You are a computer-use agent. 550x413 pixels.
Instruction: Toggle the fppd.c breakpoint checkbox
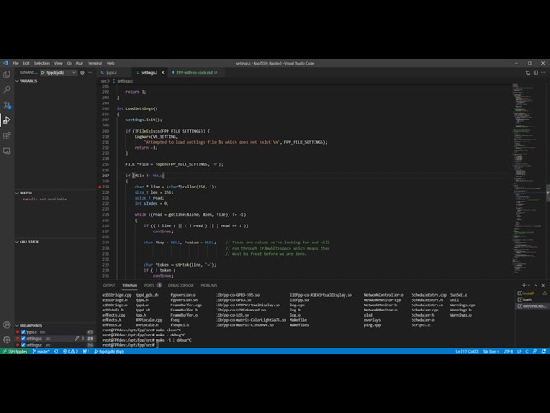(x=23, y=332)
